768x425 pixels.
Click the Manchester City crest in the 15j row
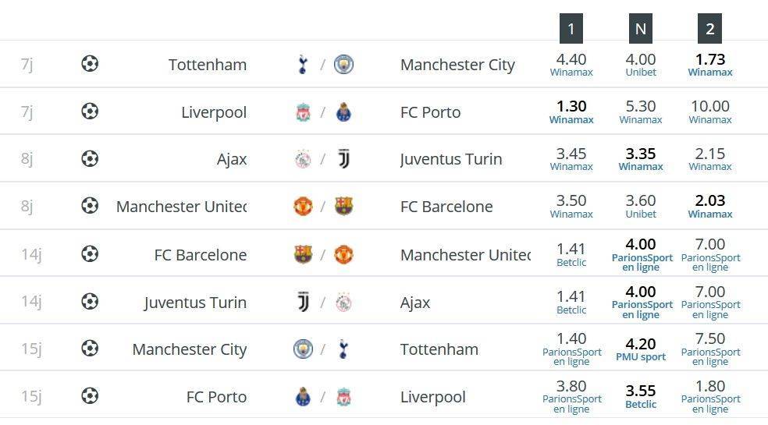[303, 349]
